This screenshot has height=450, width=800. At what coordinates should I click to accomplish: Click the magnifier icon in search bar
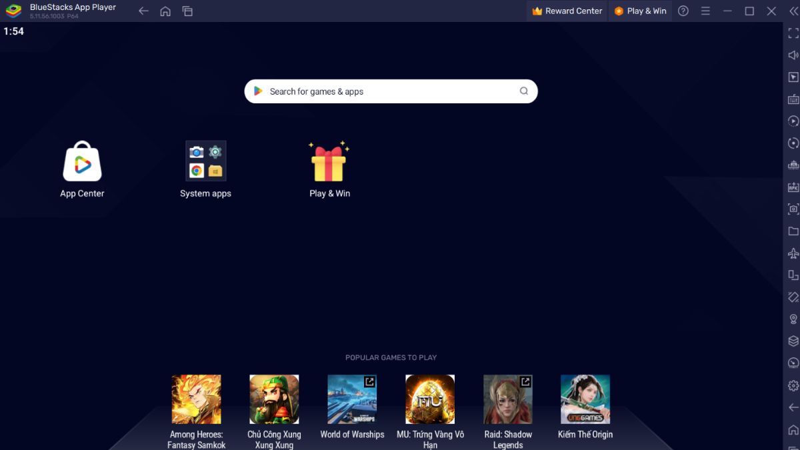click(x=524, y=91)
